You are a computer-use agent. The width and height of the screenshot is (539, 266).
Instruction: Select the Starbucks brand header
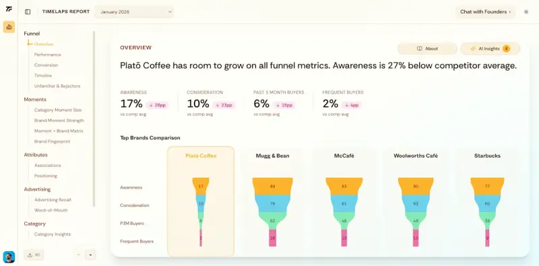point(487,156)
